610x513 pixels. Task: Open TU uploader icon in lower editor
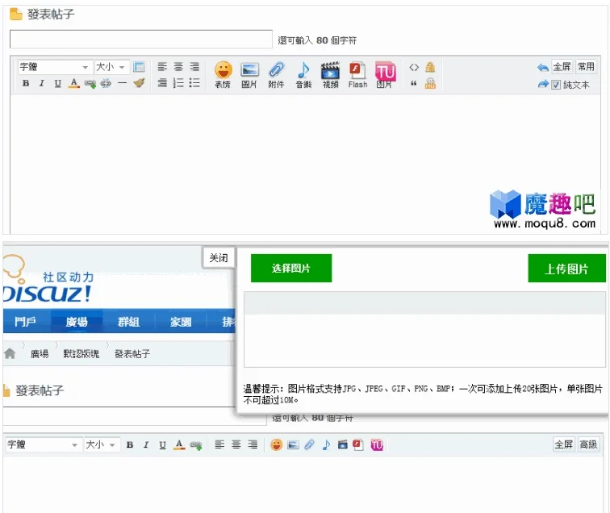[x=377, y=444]
